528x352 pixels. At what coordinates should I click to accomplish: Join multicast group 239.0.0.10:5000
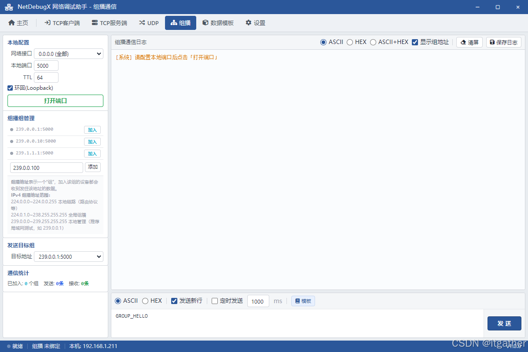(x=92, y=142)
